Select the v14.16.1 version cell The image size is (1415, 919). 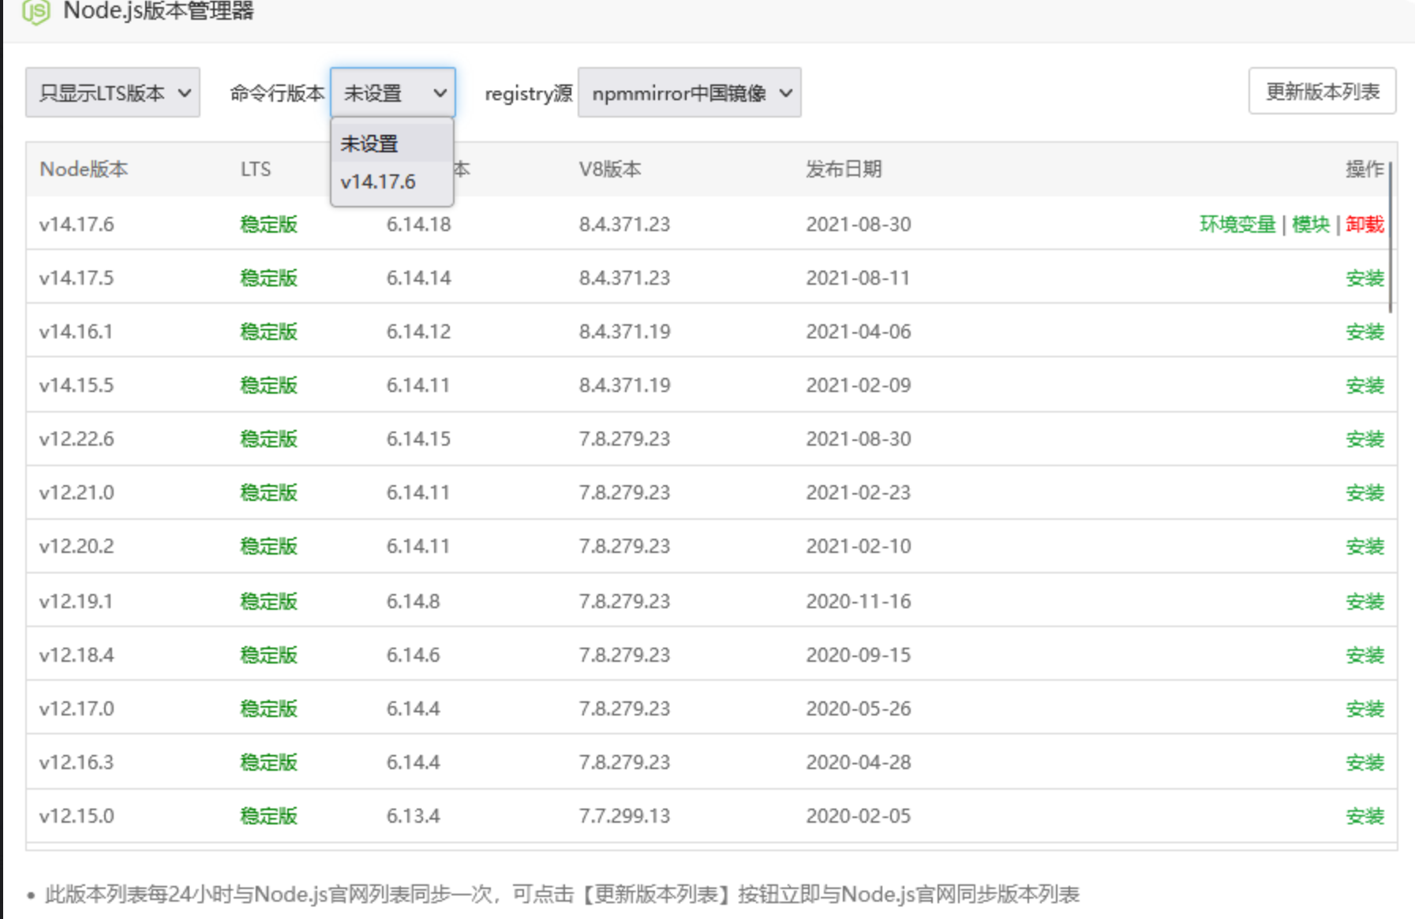77,331
